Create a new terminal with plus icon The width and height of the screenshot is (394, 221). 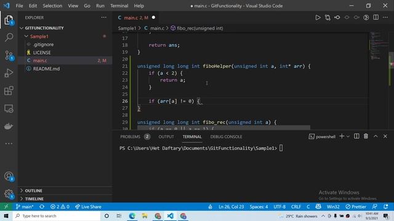[342, 136]
